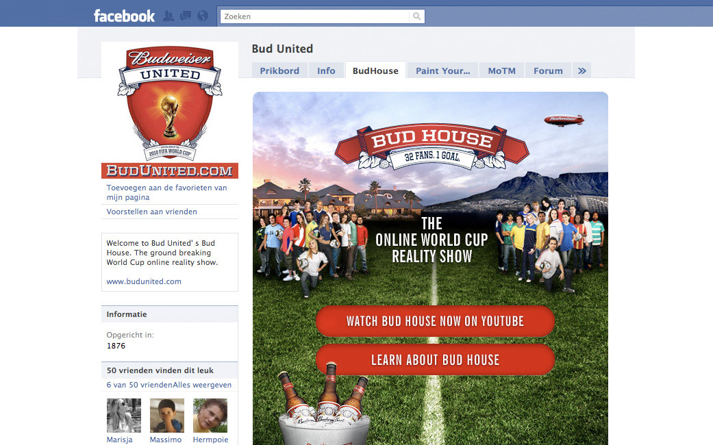Open the MoTM tab
Screen dimensions: 713x445
click(x=501, y=71)
